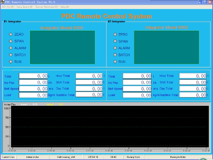This screenshot has width=213, height=160.
Task: Toggle the #1 Integrator ALARM indicator
Action: 10,48
